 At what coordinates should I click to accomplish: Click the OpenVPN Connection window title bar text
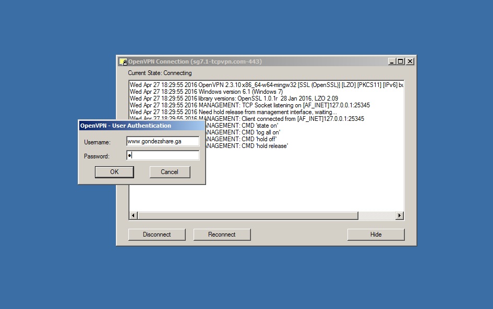tap(195, 61)
